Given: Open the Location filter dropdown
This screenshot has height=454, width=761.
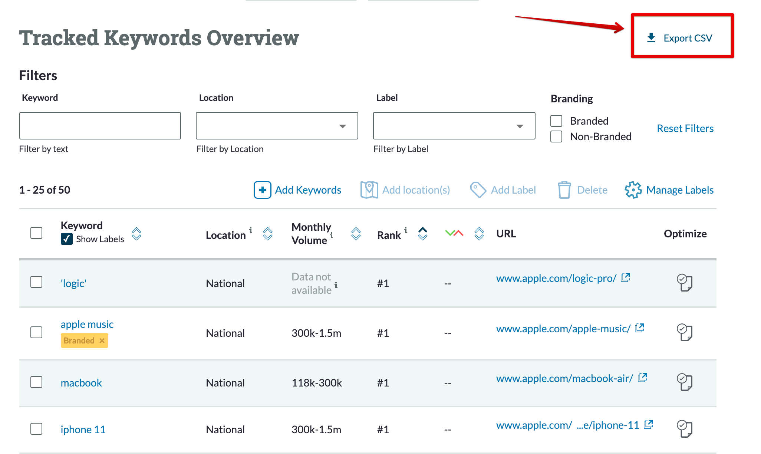Looking at the screenshot, I should 277,126.
